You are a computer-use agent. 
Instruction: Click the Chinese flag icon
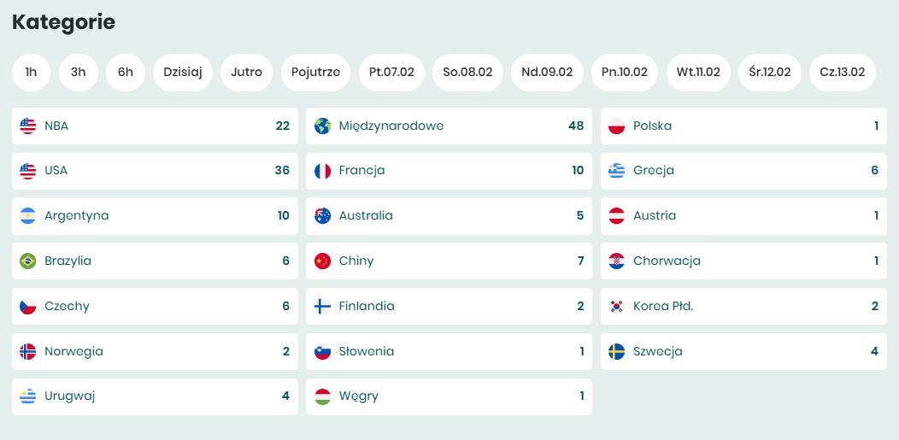click(x=322, y=261)
